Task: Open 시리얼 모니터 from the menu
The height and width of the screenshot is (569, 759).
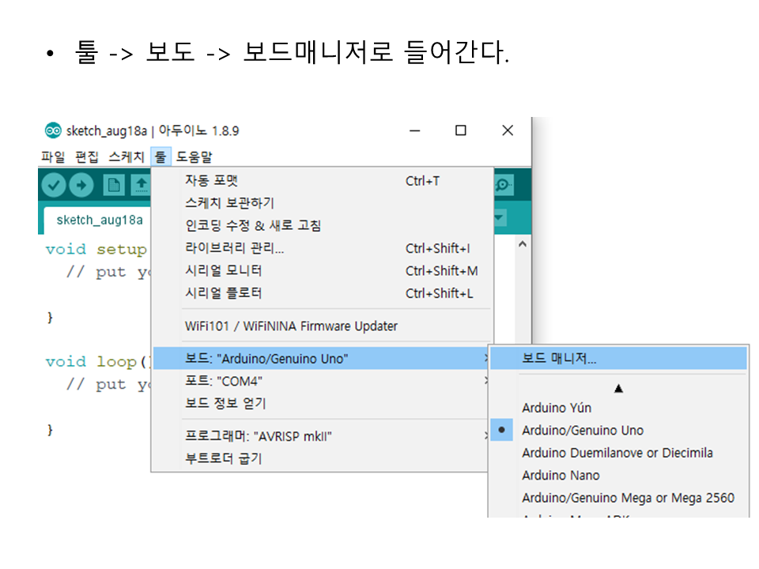Action: 323,270
